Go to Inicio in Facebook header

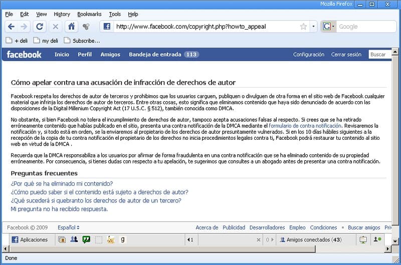(62, 55)
